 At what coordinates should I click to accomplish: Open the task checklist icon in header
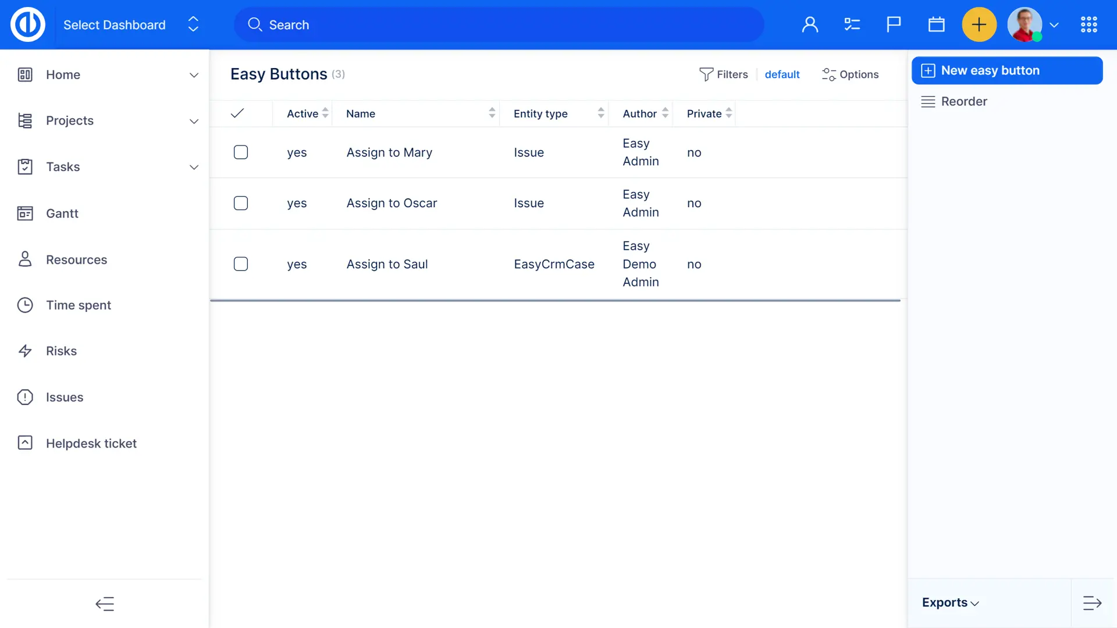[852, 24]
